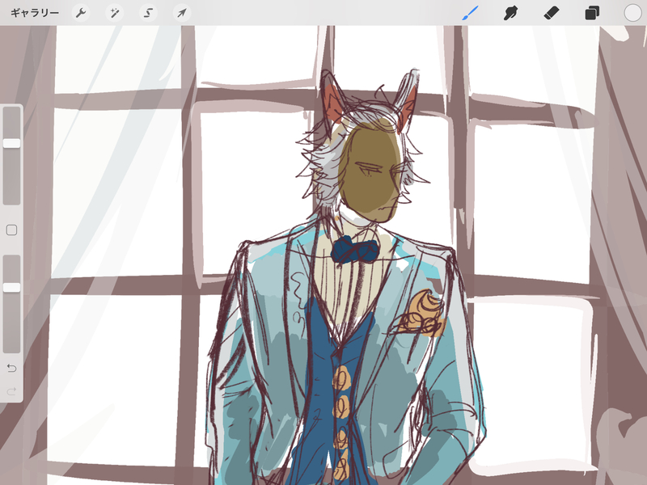
Task: Select the Brush tool
Action: 471,13
